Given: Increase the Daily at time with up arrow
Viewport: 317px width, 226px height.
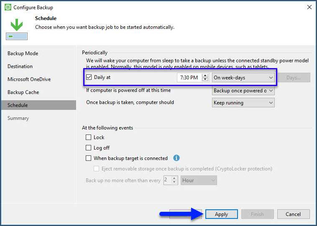Looking at the screenshot, I should tap(205, 76).
